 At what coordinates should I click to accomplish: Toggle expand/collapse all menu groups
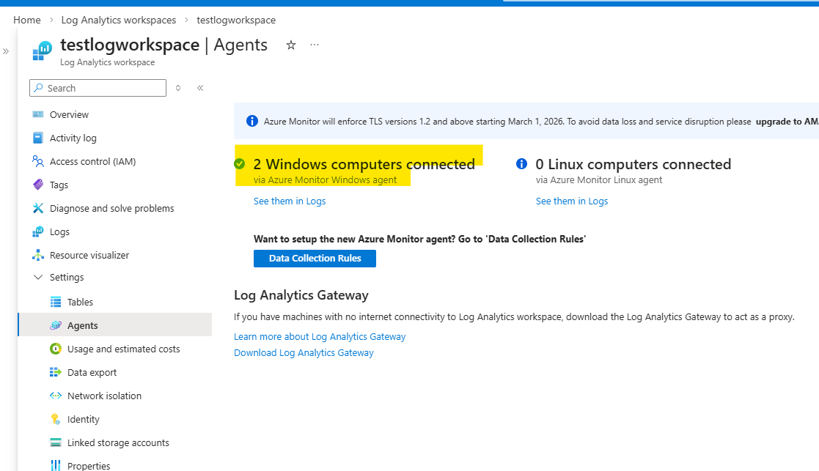coord(178,88)
